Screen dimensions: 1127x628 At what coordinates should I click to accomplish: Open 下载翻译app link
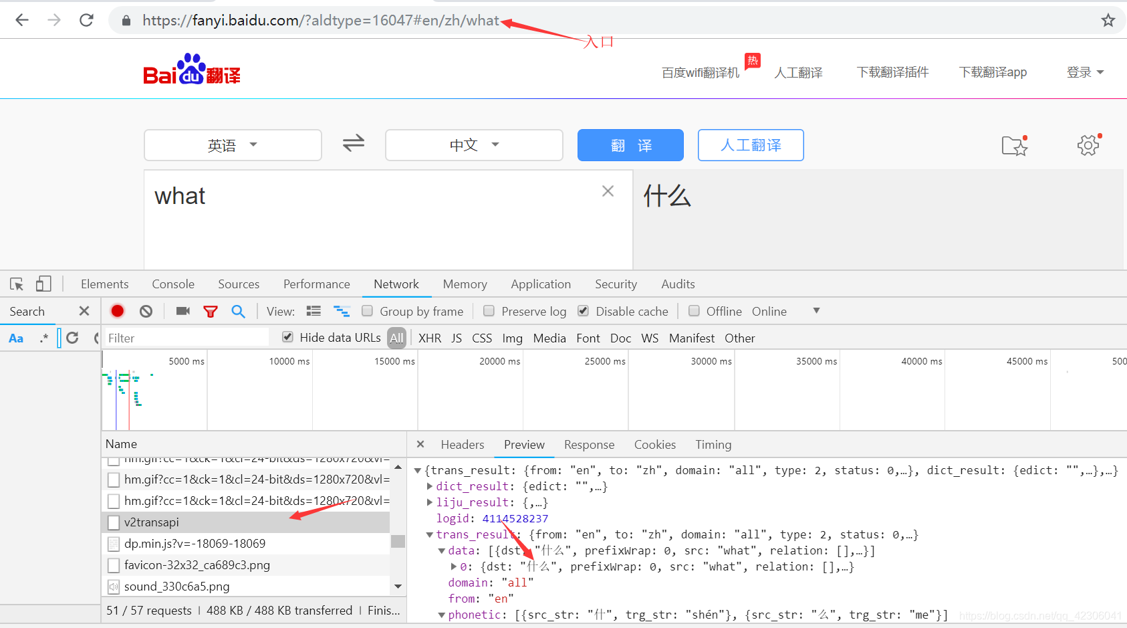(x=993, y=72)
